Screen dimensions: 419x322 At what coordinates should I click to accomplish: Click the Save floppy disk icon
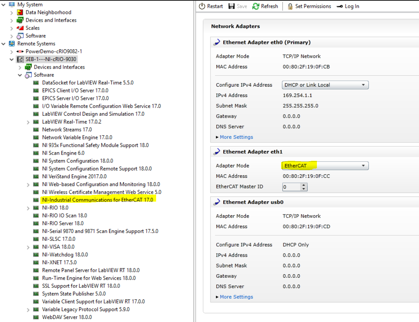(x=231, y=6)
